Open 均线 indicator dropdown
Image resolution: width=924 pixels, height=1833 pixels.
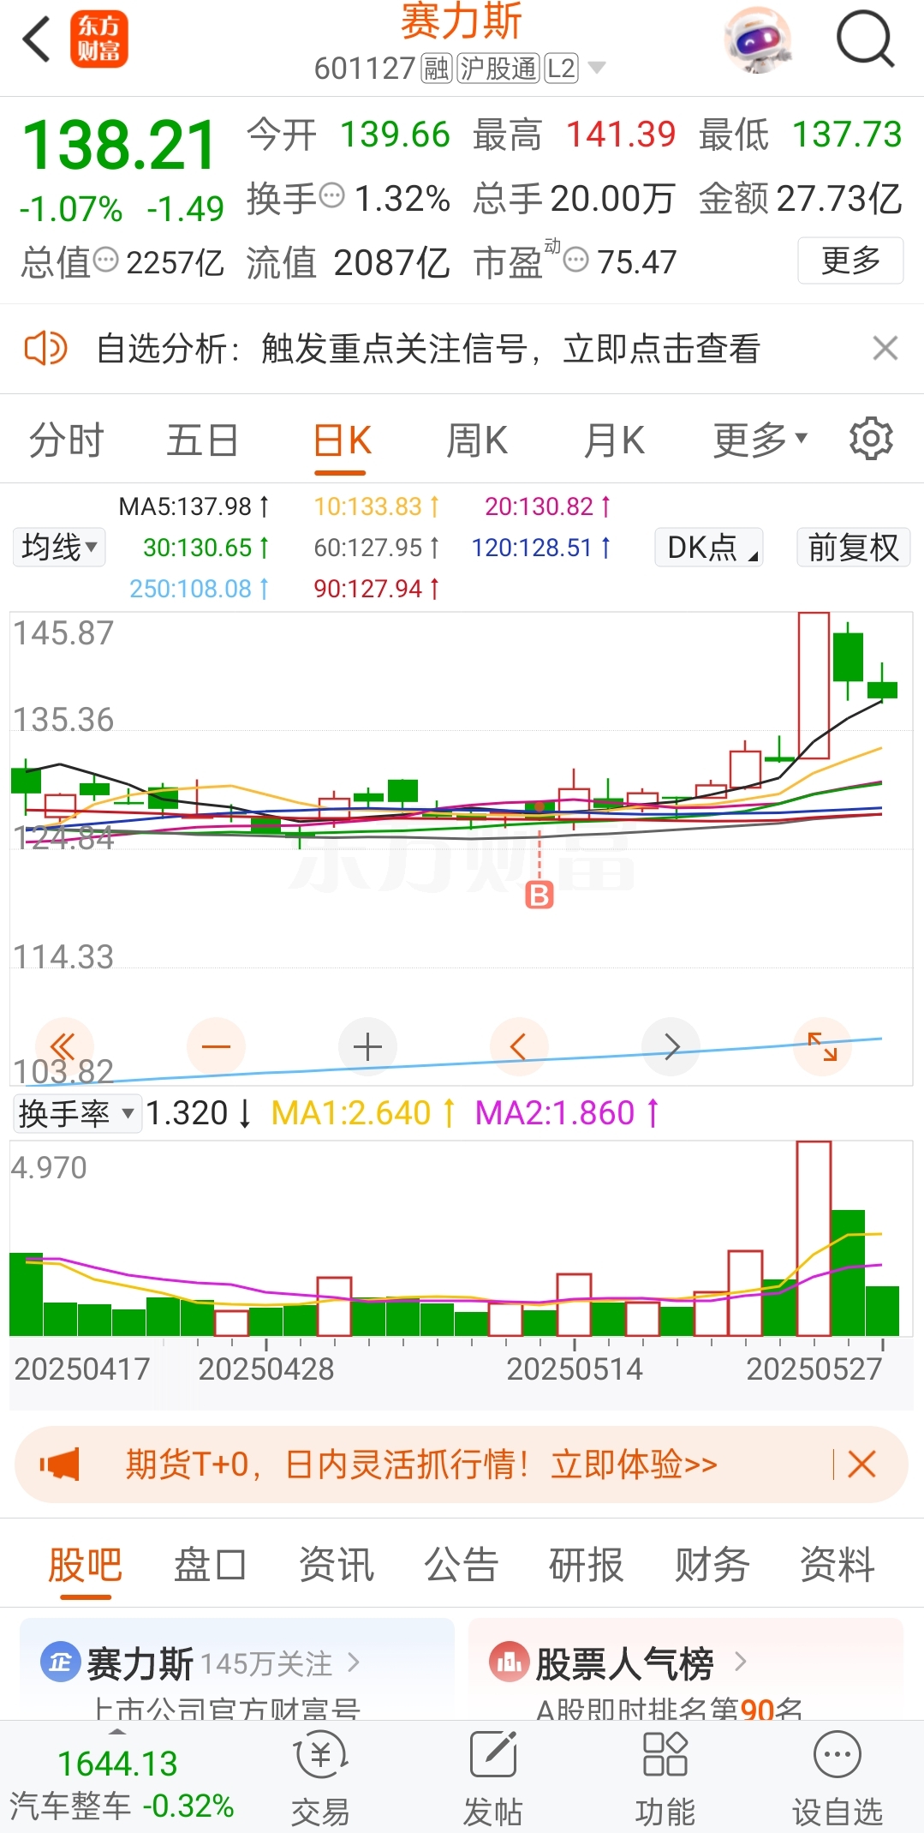point(59,547)
